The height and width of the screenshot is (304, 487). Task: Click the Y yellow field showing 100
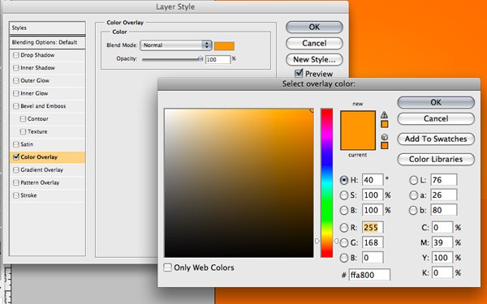pos(442,258)
